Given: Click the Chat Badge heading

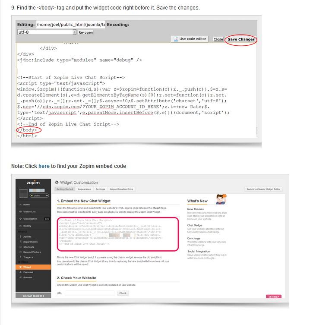Looking at the screenshot, I should click(x=194, y=225).
